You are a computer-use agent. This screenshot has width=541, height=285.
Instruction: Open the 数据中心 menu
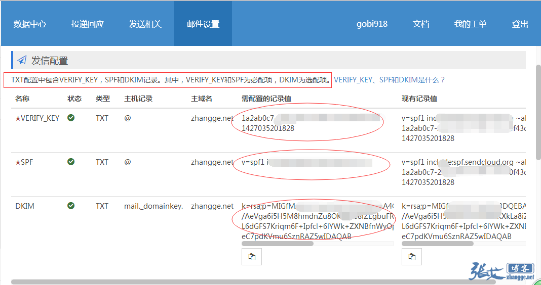pos(30,24)
